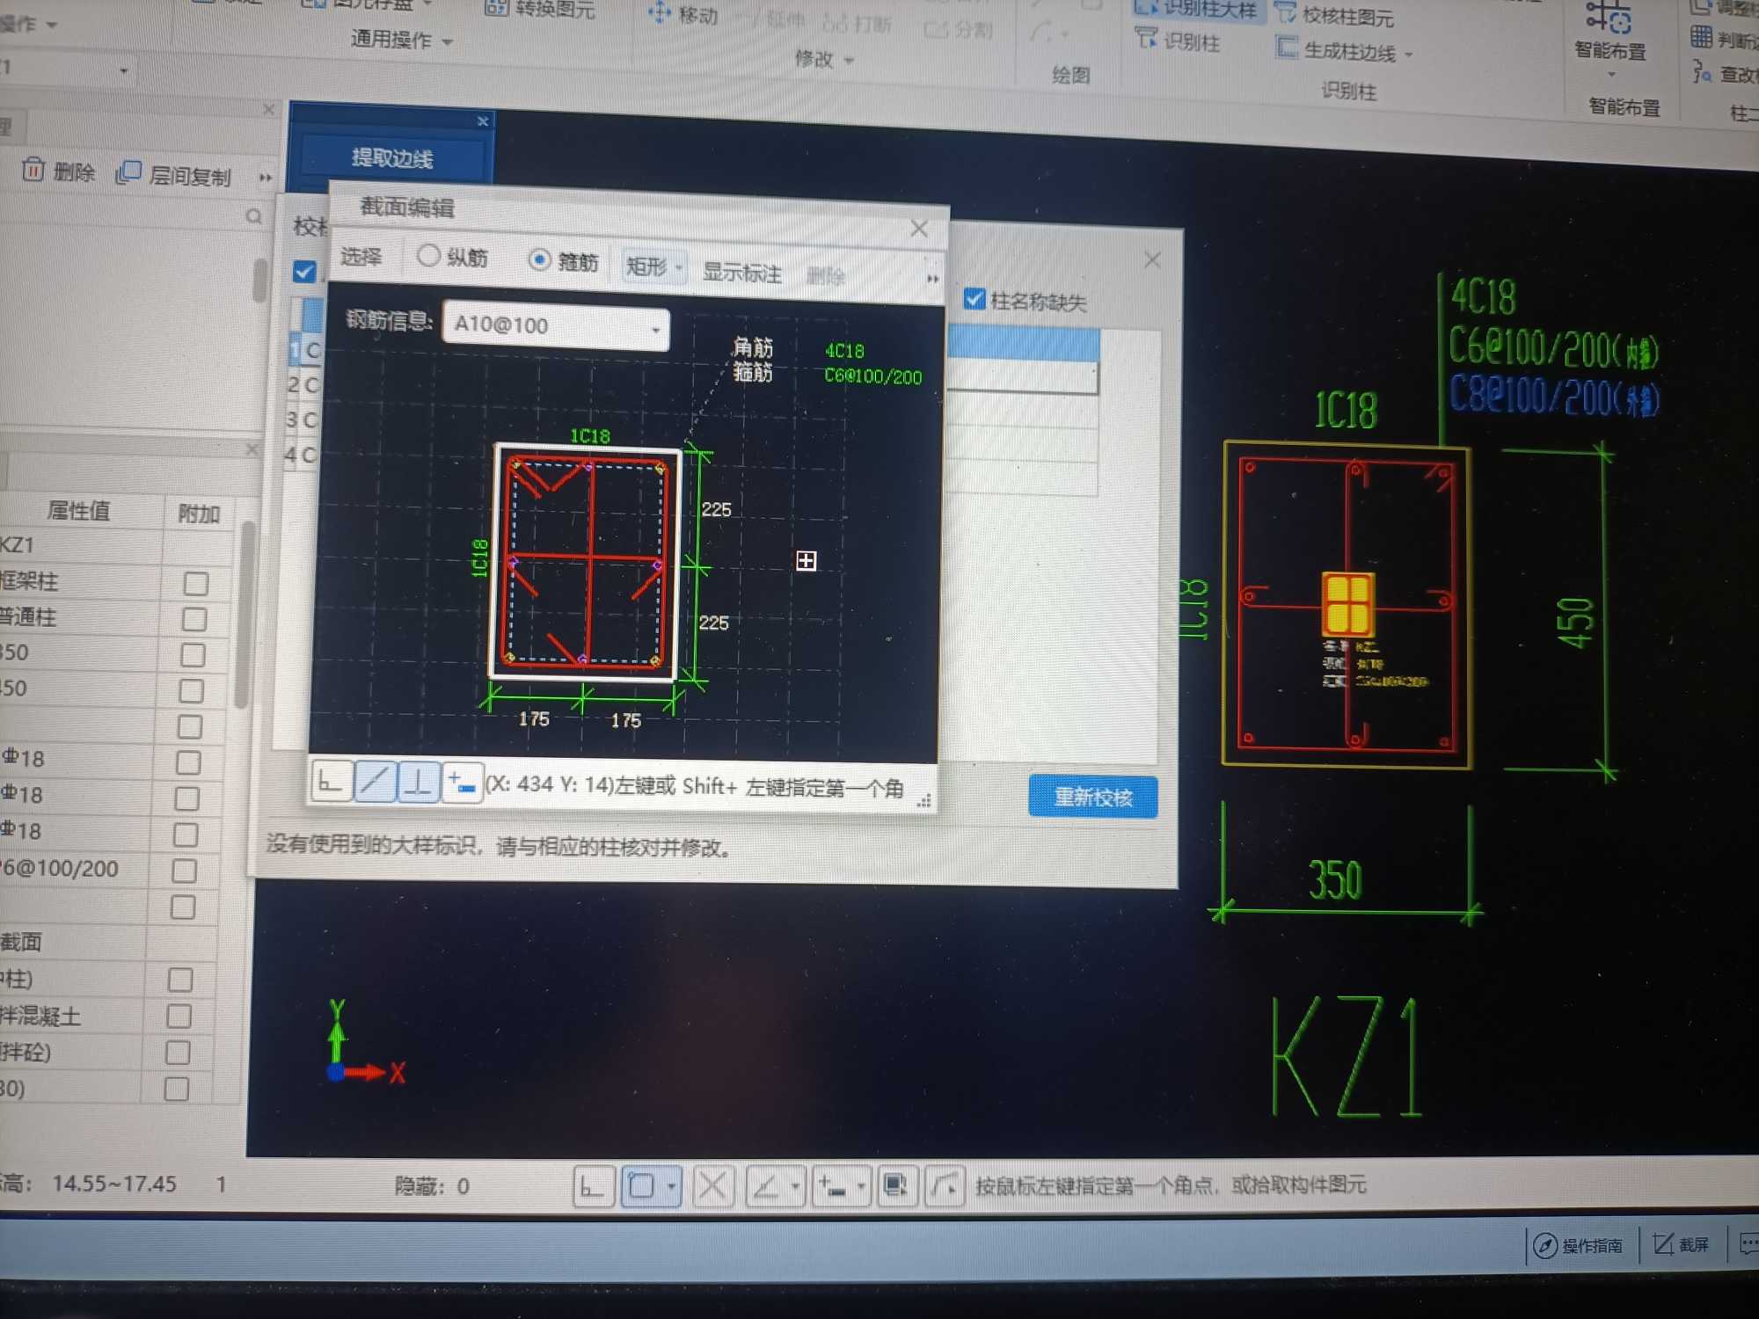The image size is (1759, 1319).
Task: Click the curve arrow icon in status bar
Action: coord(945,1186)
